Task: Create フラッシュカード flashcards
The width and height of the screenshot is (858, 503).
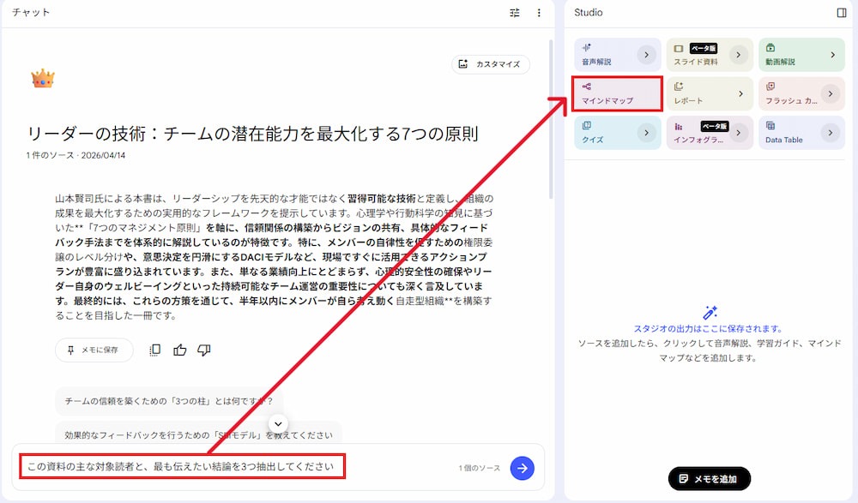Action: tap(801, 94)
